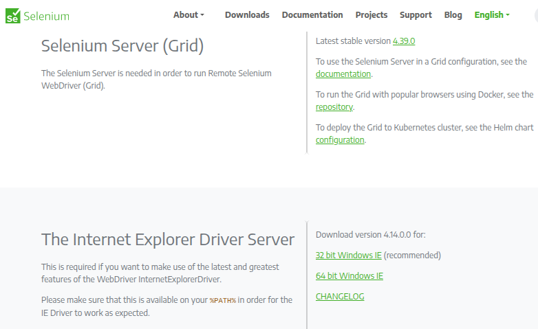Click the Selenium logo icon
The image size is (538, 329).
[12, 16]
